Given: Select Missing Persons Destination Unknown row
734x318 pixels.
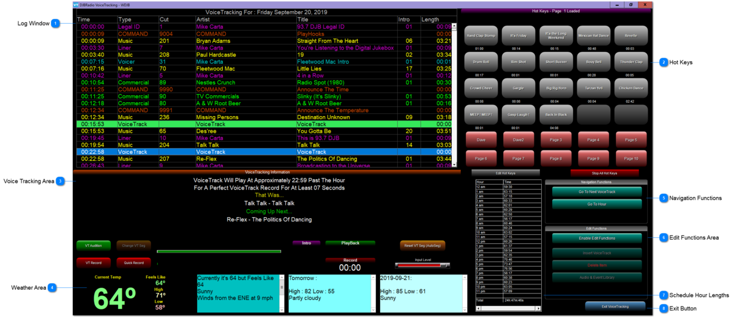Looking at the screenshot, I should (264, 117).
